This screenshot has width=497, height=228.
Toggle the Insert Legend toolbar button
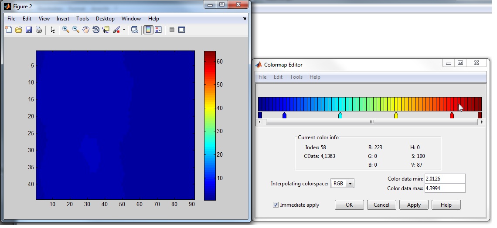click(x=158, y=30)
